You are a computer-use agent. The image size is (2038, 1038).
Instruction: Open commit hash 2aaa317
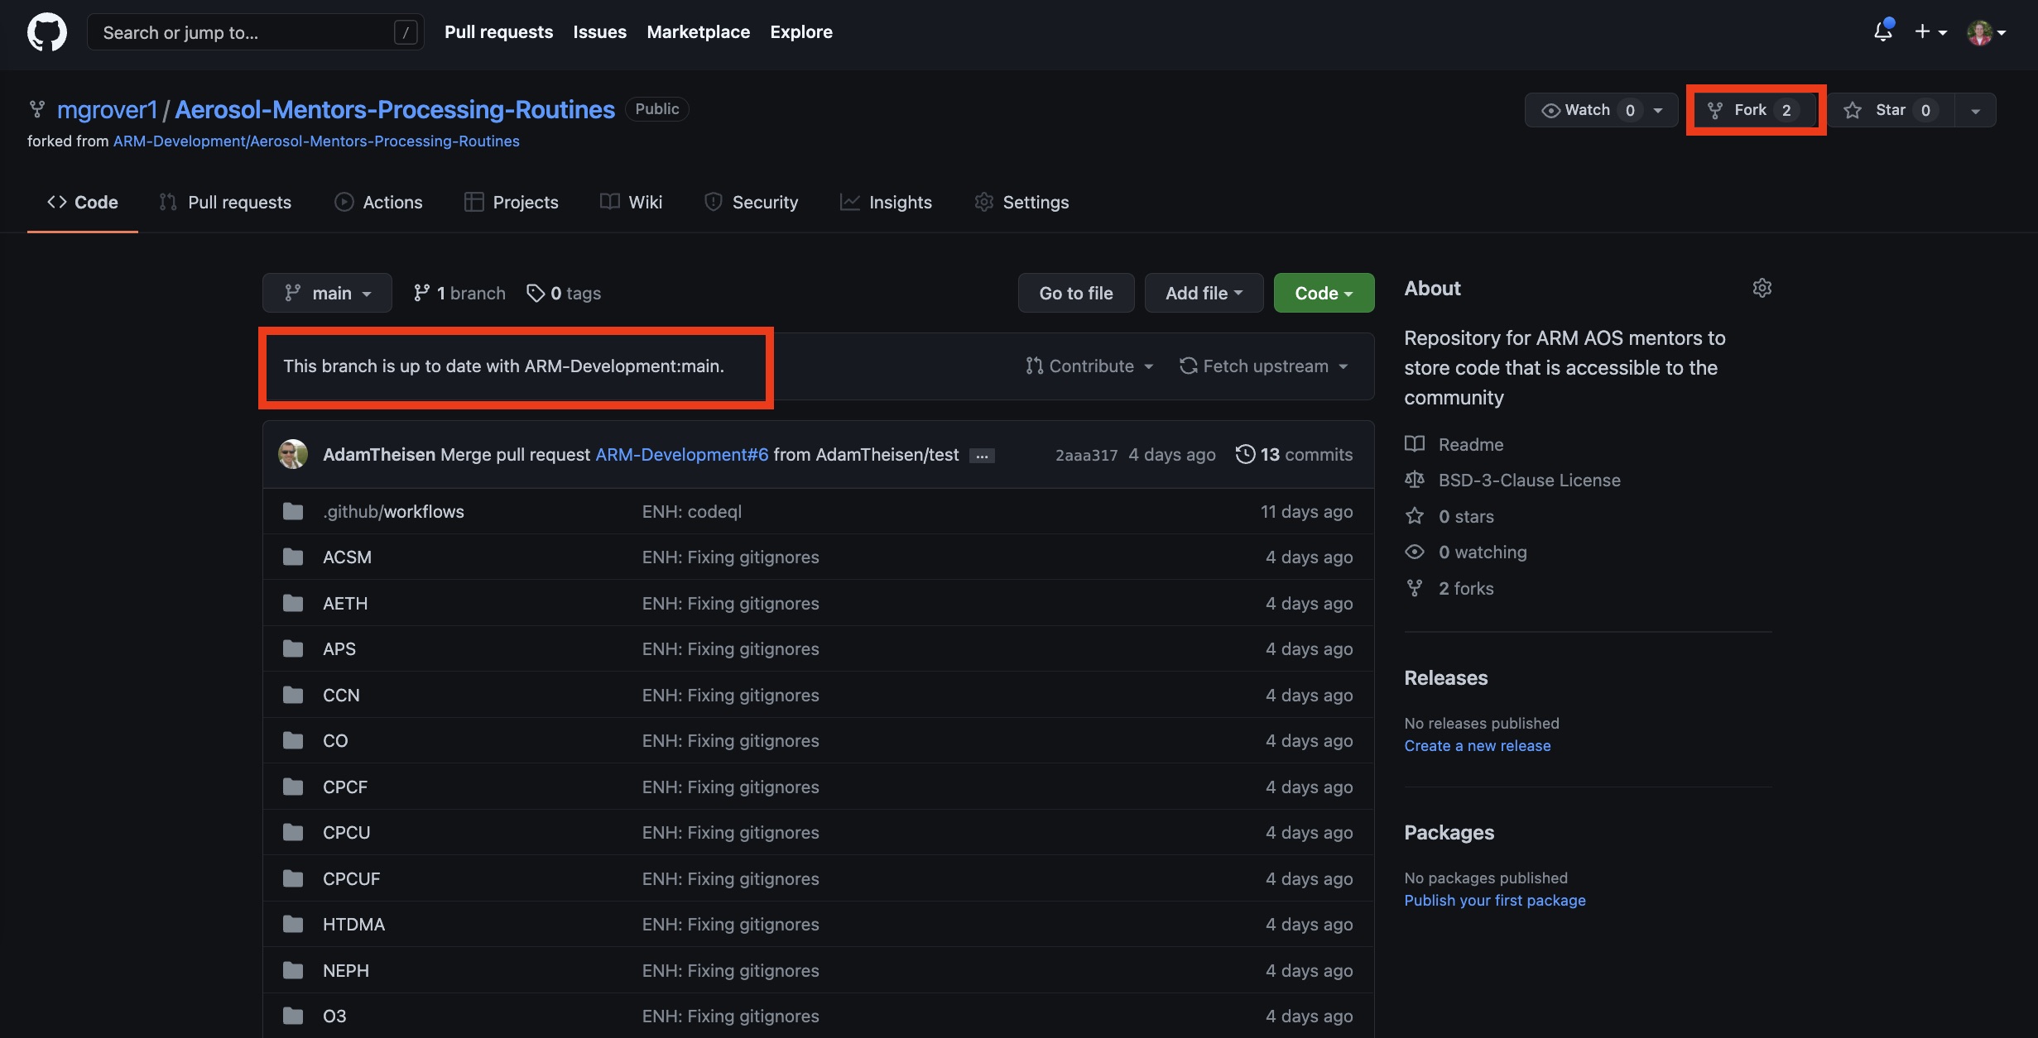tap(1086, 455)
